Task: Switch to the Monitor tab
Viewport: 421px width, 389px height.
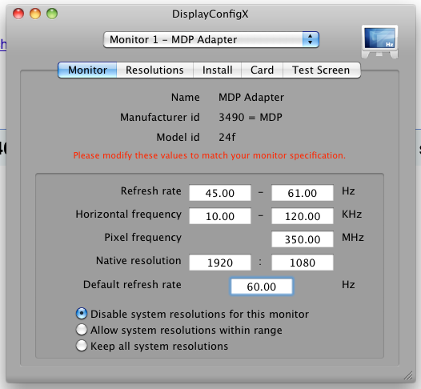Action: click(x=87, y=70)
